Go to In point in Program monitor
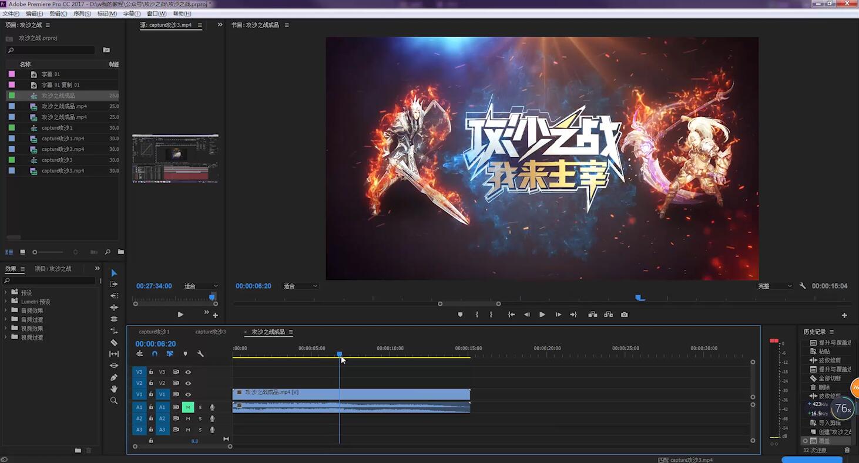The height and width of the screenshot is (463, 859). click(x=512, y=315)
